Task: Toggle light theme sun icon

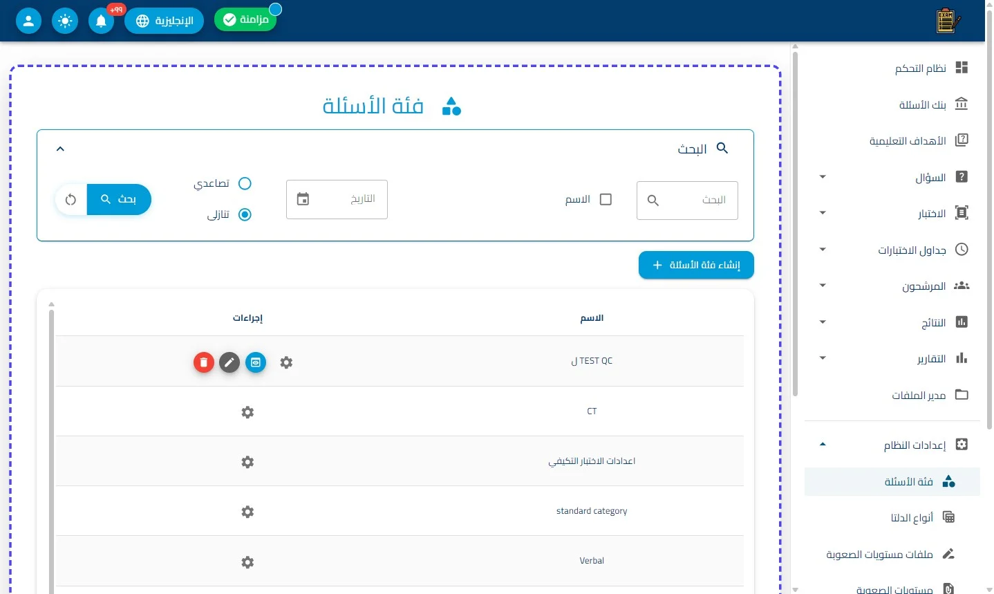Action: 65,21
